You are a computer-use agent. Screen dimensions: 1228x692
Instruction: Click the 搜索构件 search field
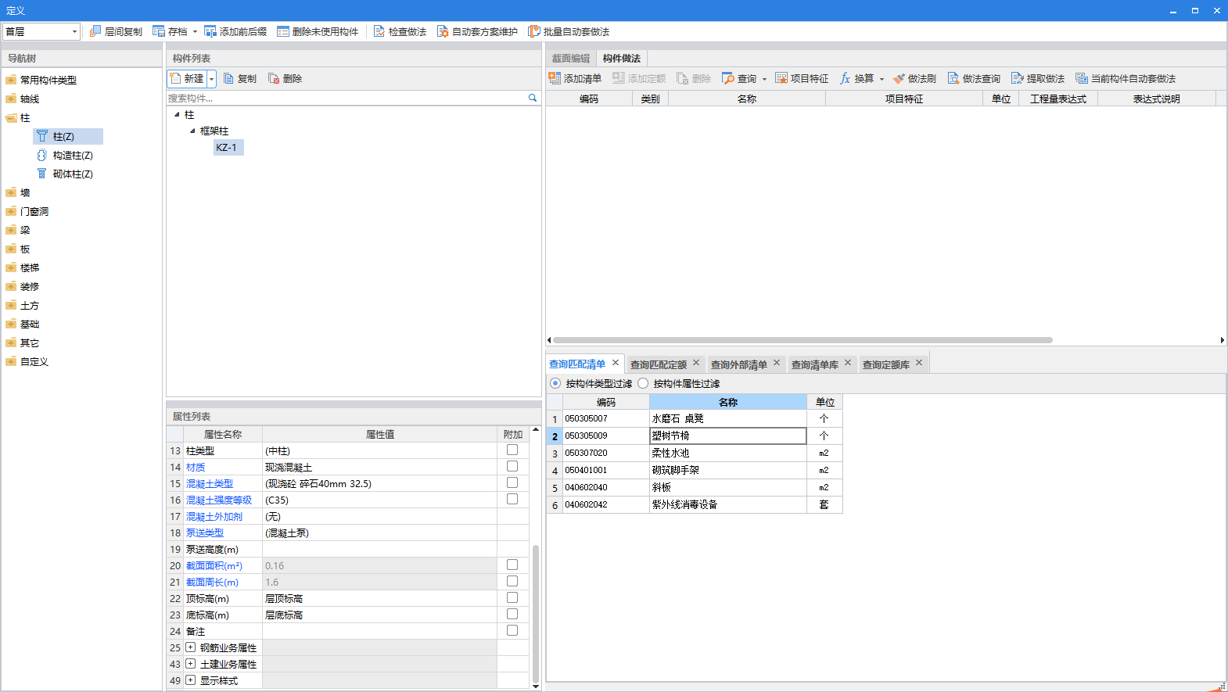[x=346, y=98]
